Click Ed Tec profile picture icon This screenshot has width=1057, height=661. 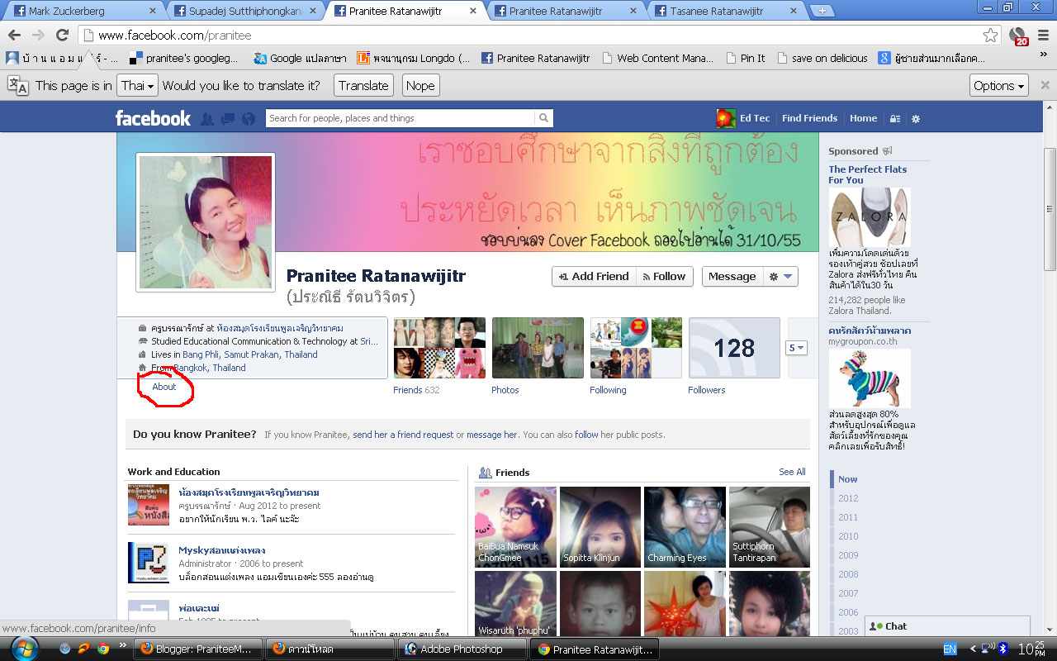725,118
